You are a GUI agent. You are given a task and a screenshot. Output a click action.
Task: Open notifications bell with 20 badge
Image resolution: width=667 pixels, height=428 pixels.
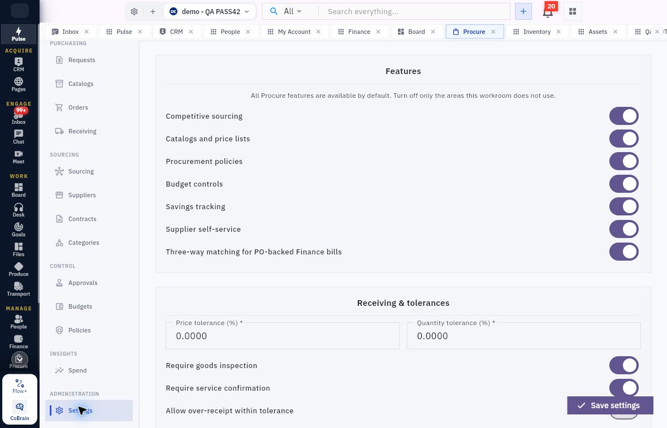[548, 11]
